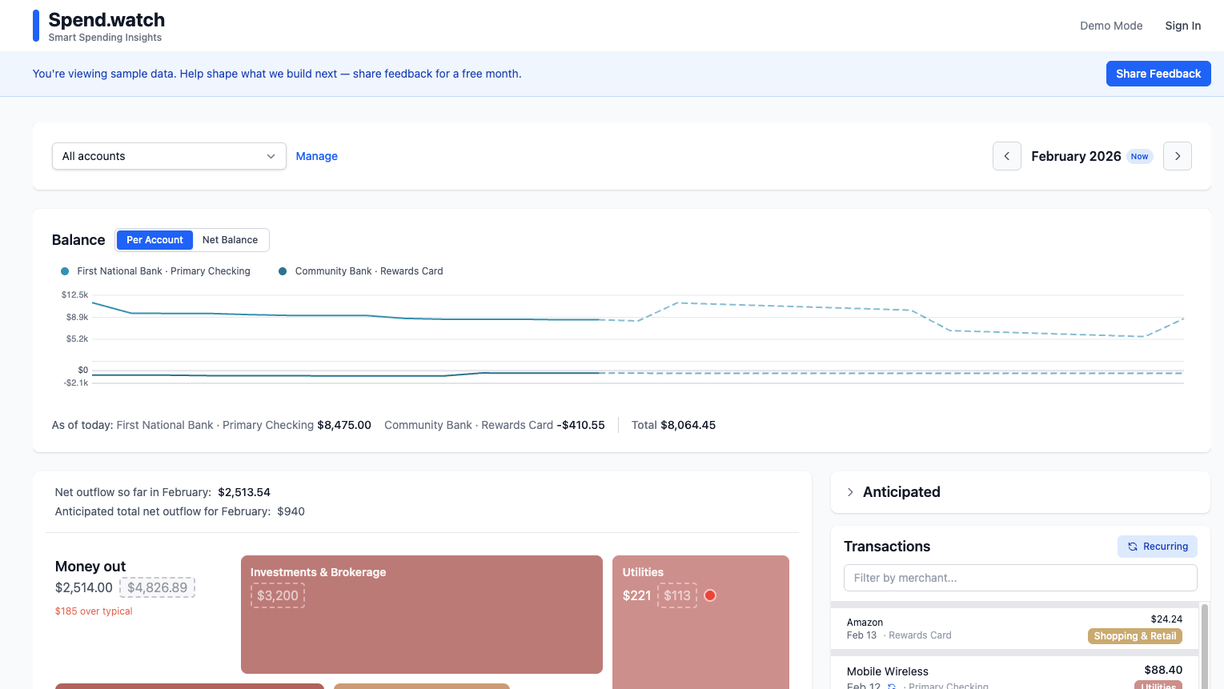This screenshot has width=1224, height=689.
Task: Click Sign In
Action: point(1182,25)
